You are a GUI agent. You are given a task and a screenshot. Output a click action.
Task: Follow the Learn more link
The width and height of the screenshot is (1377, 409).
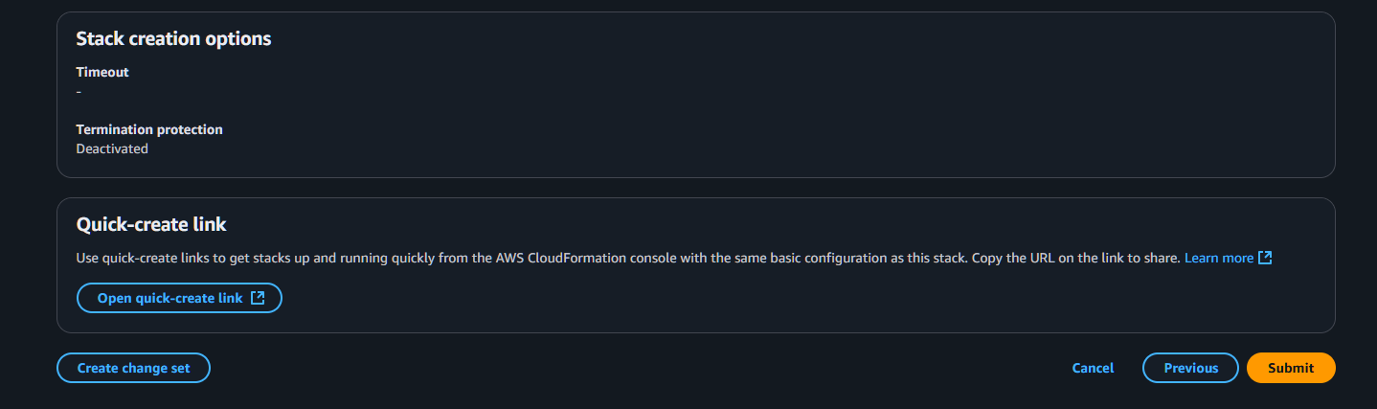1218,258
